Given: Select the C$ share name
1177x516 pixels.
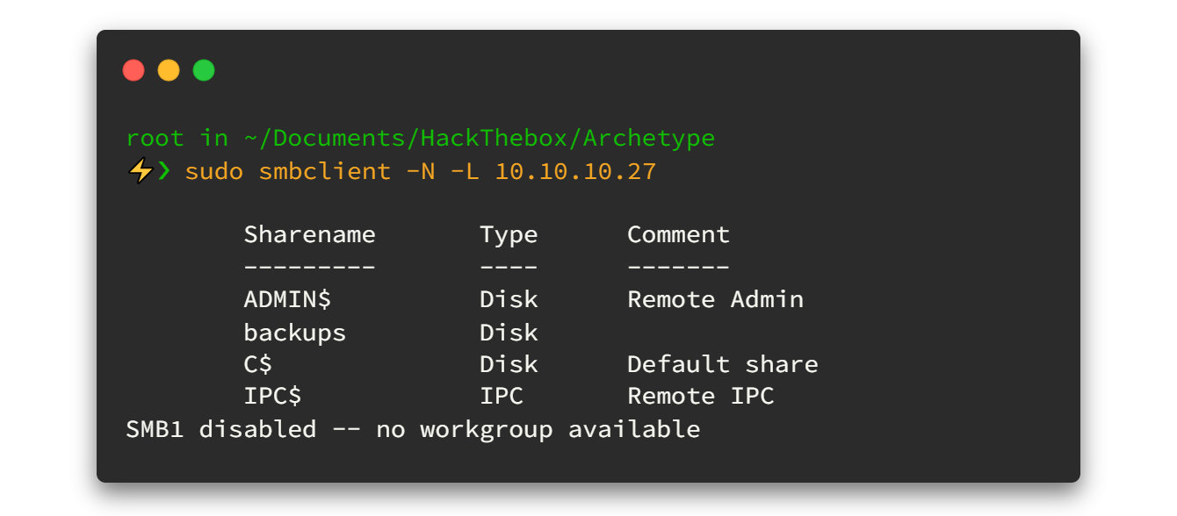Looking at the screenshot, I should [x=258, y=364].
